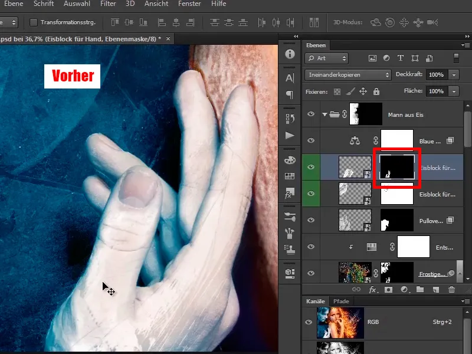Switch to the Pfade tab
The width and height of the screenshot is (472, 354).
(341, 301)
